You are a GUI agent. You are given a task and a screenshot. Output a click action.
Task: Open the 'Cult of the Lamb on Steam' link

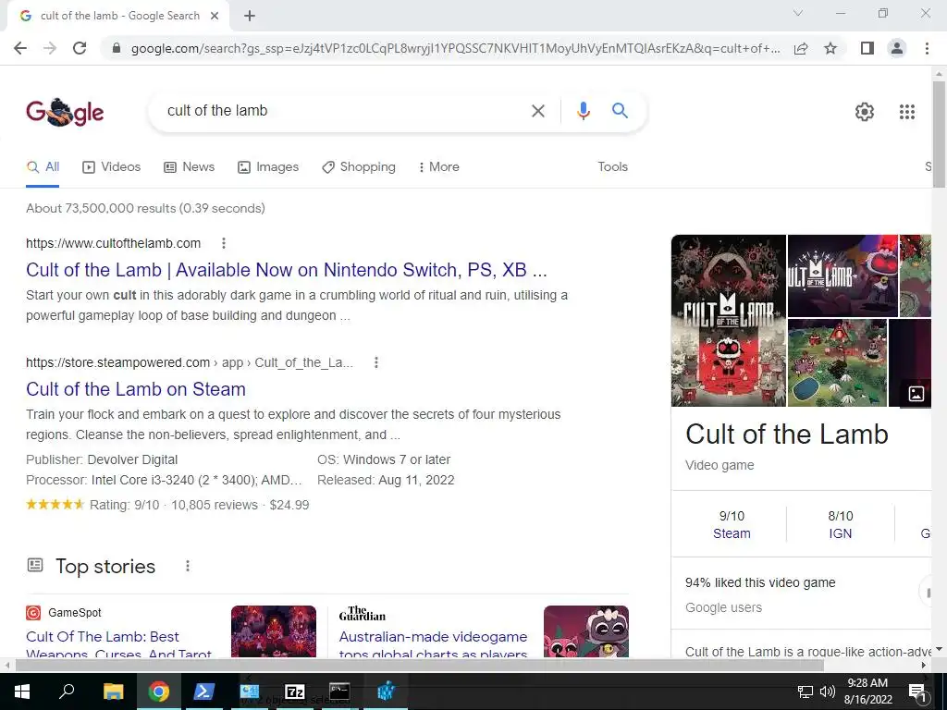click(x=136, y=389)
